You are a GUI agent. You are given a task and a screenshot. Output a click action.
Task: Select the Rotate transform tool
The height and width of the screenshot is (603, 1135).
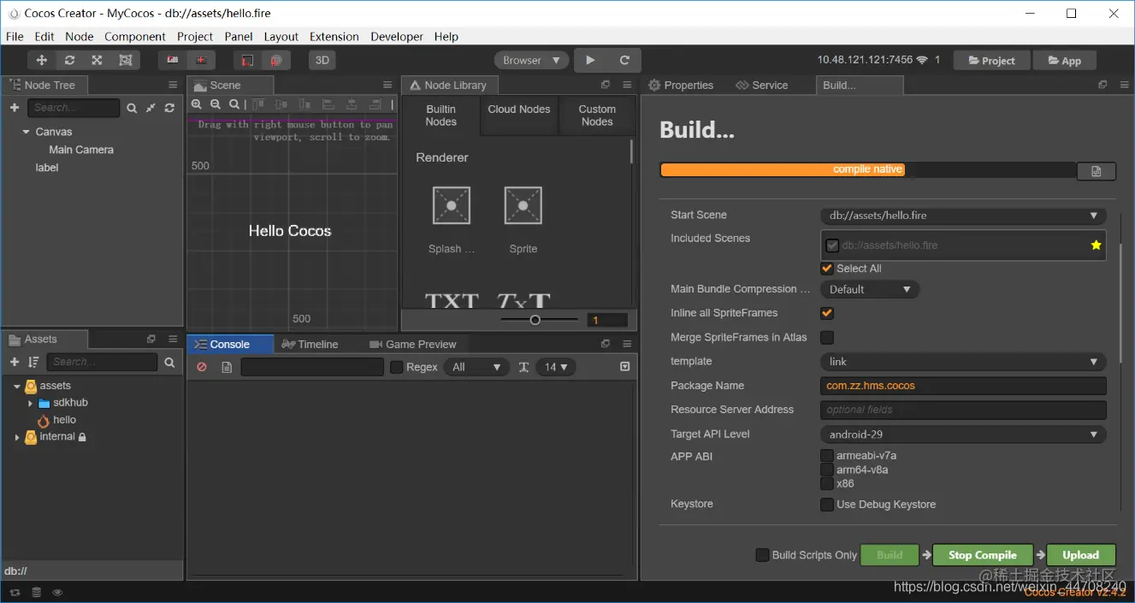point(69,60)
